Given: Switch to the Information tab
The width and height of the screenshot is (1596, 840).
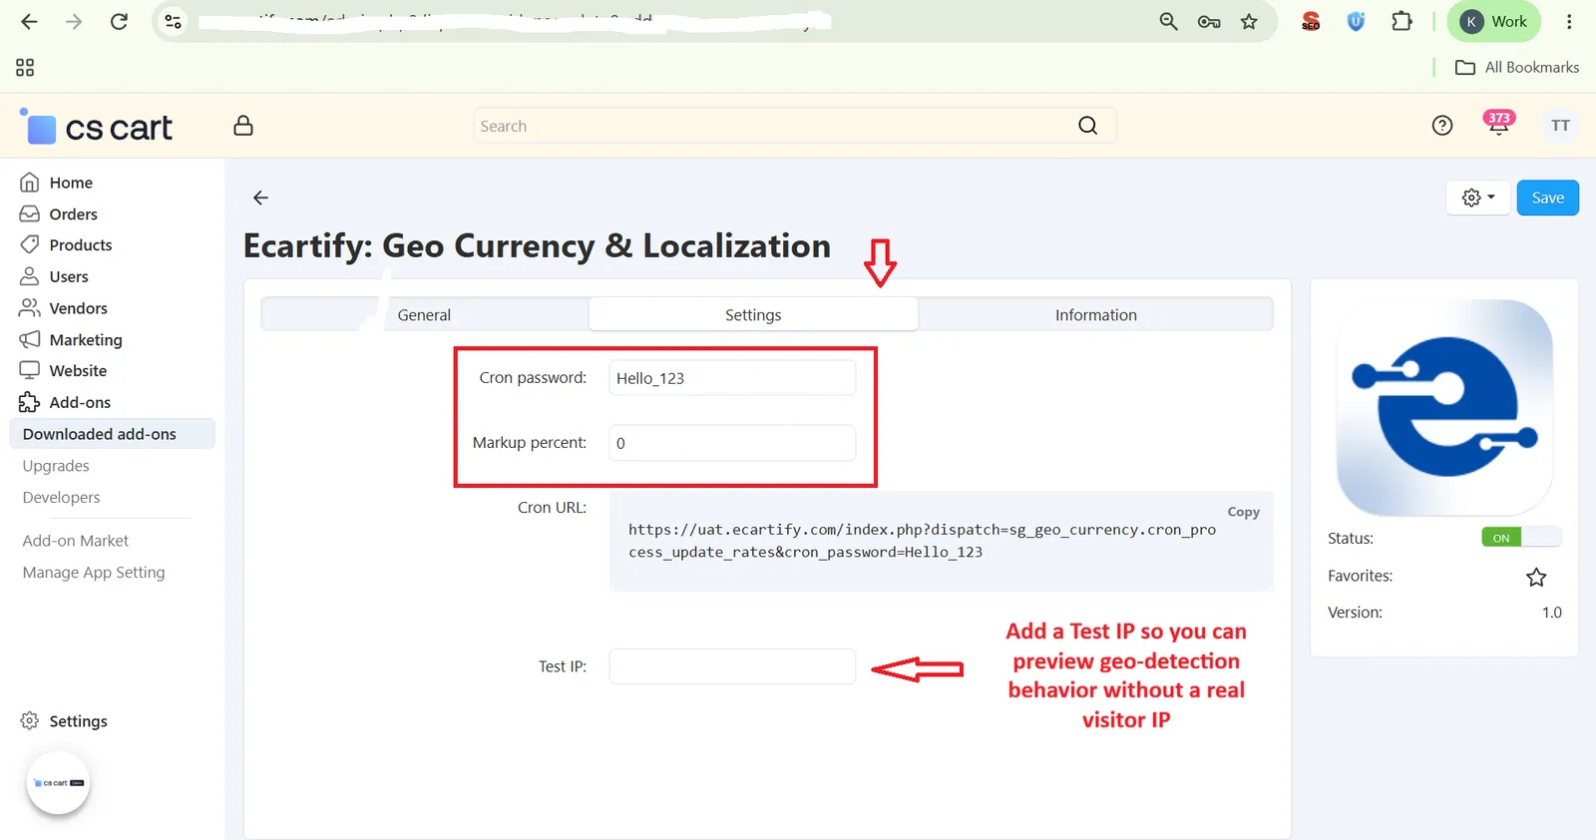Looking at the screenshot, I should coord(1095,314).
